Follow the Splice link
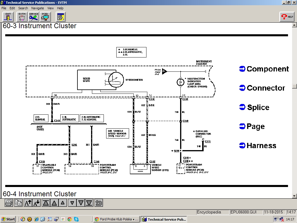This screenshot has height=223, width=297. (x=254, y=107)
